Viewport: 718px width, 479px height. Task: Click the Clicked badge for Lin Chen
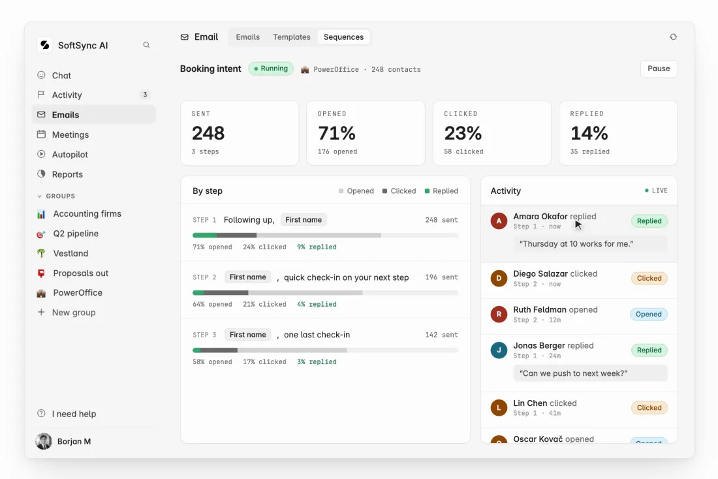[649, 408]
